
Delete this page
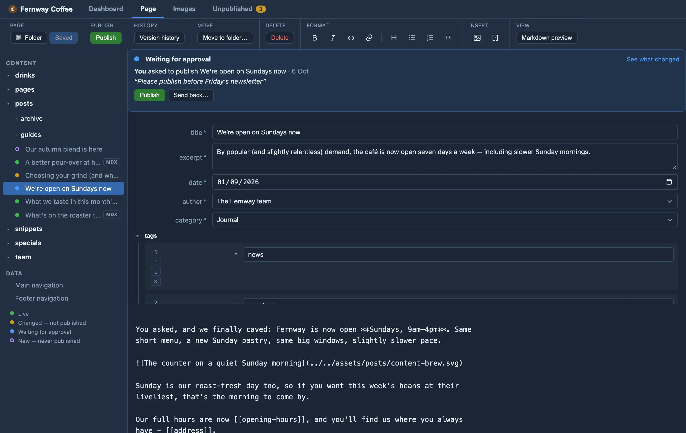coord(280,38)
